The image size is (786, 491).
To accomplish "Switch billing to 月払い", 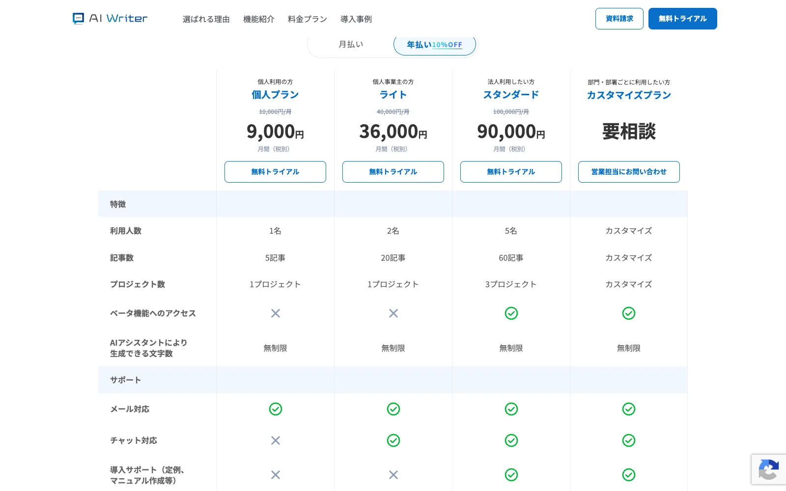I will coord(351,45).
